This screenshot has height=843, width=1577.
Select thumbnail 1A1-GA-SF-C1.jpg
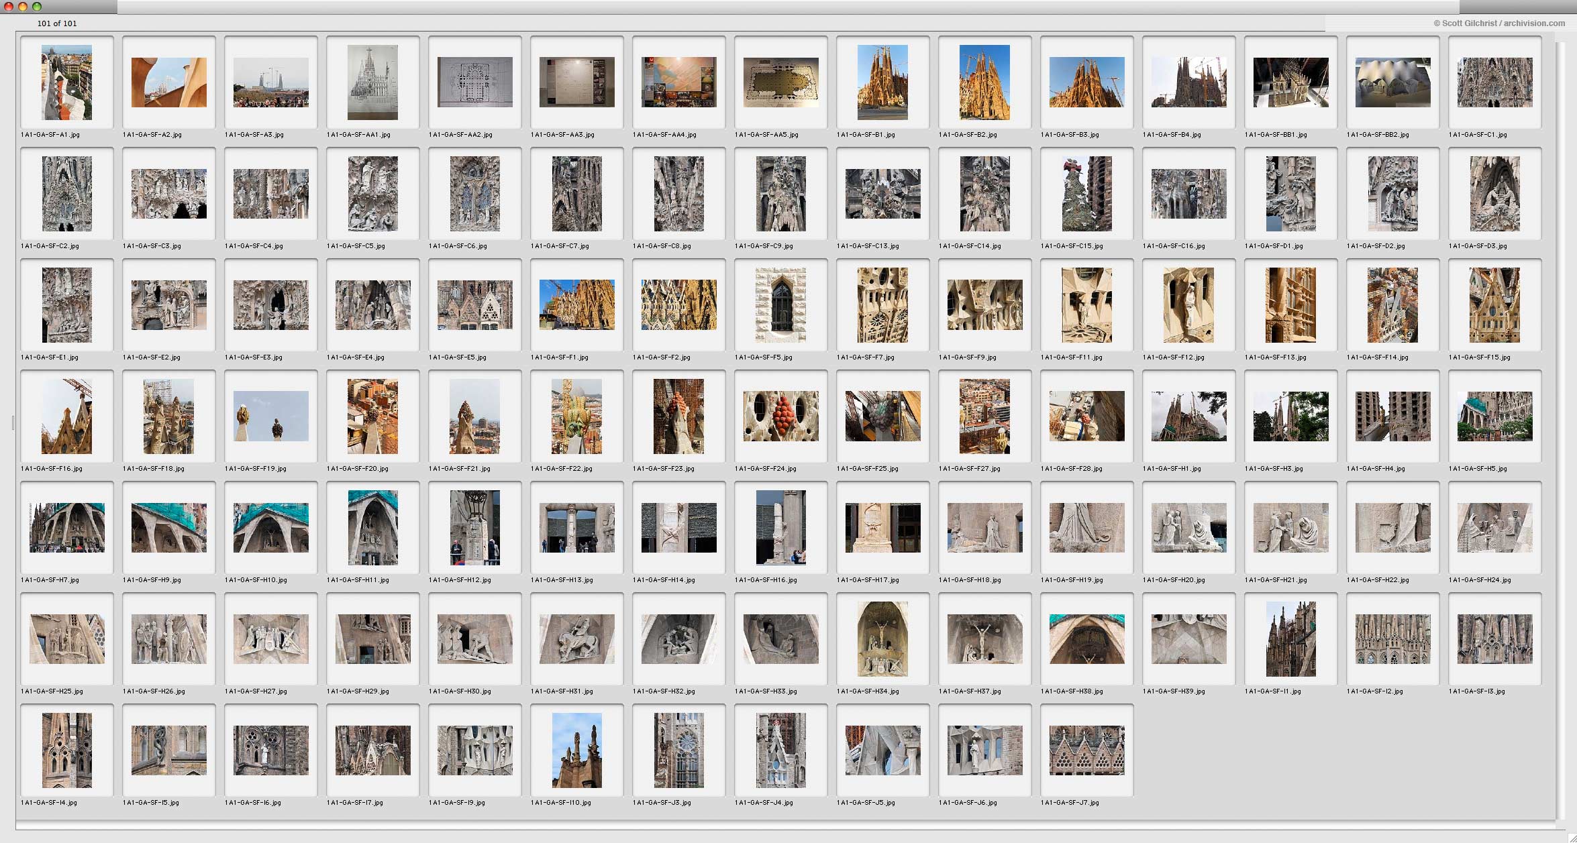point(1494,82)
